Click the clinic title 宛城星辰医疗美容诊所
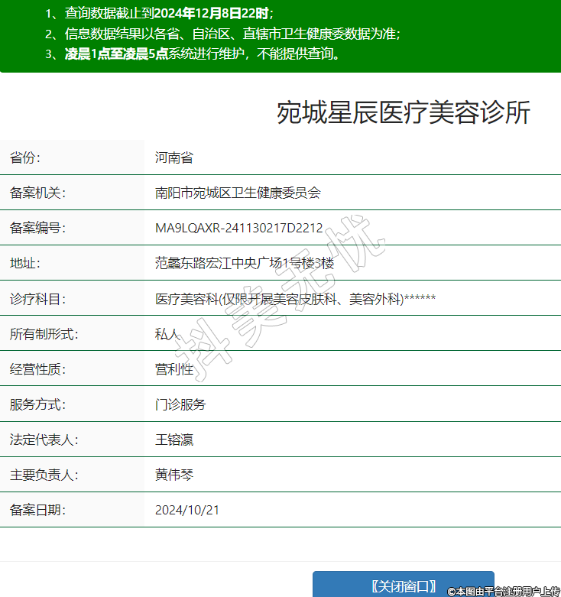Image resolution: width=561 pixels, height=597 pixels. pyautogui.click(x=403, y=113)
